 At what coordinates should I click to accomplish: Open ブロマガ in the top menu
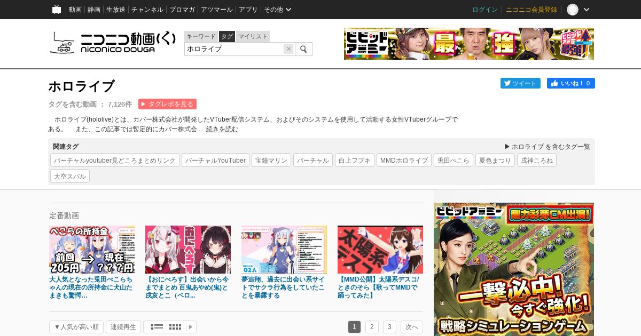pyautogui.click(x=182, y=10)
